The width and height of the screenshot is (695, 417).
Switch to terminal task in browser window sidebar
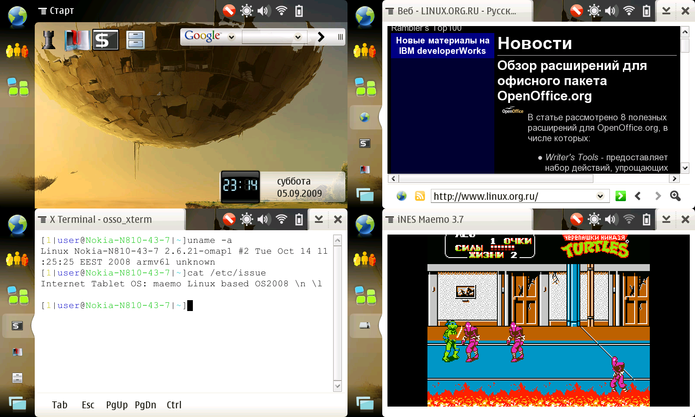(365, 143)
